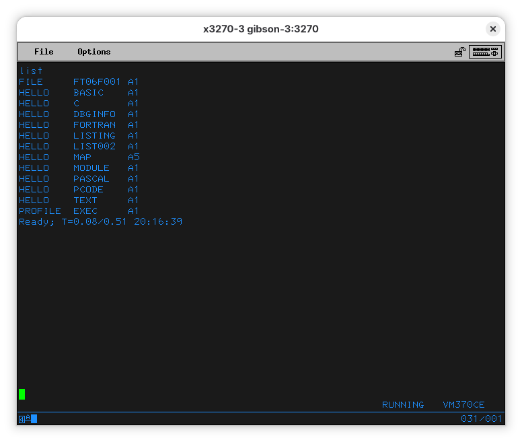Click the RUNNING status text

pos(403,405)
